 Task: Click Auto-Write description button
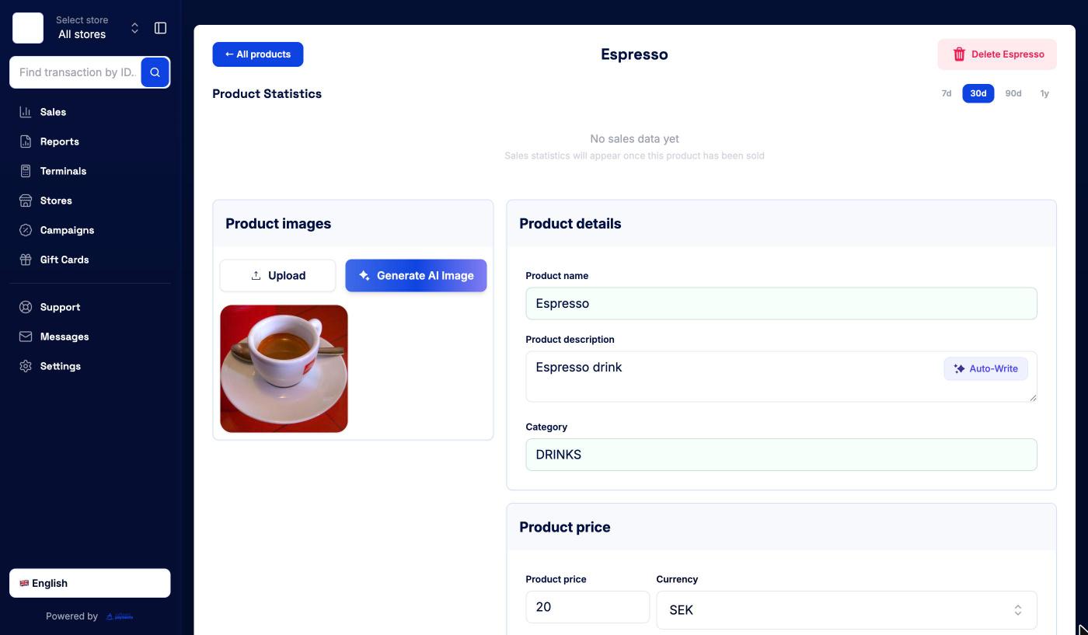(986, 368)
